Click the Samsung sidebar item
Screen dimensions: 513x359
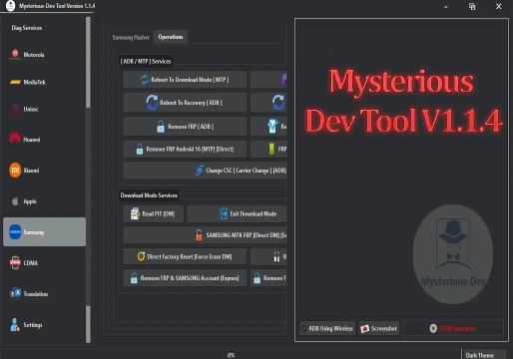44,232
